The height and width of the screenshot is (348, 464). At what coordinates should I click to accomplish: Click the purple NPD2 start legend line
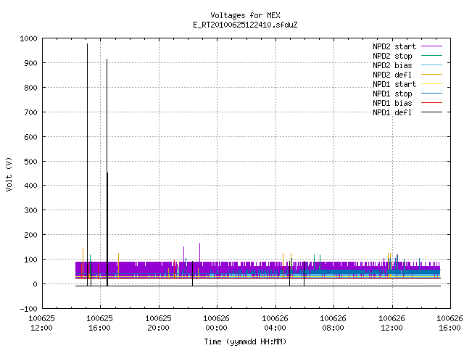point(431,46)
